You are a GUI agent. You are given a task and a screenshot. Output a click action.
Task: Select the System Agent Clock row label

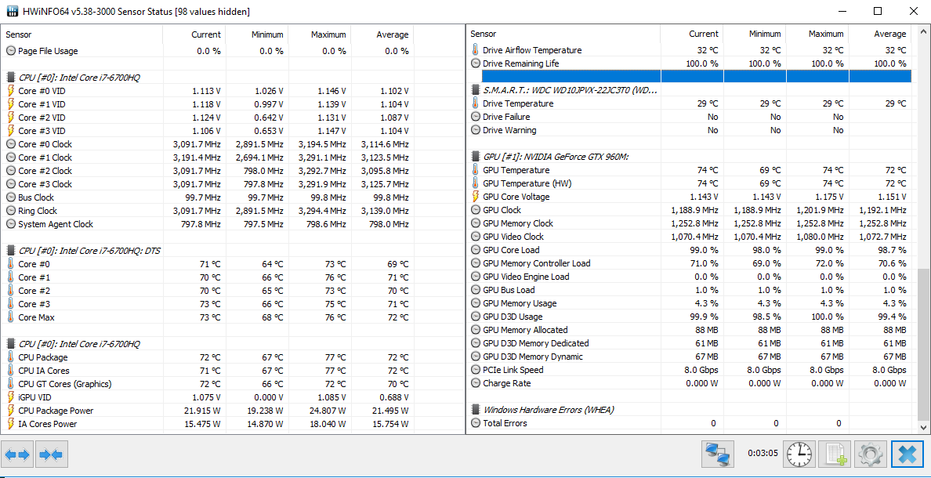(x=56, y=224)
